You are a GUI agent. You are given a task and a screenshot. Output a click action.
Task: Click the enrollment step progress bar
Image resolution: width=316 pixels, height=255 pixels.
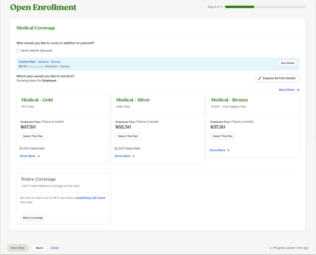[x=265, y=7]
